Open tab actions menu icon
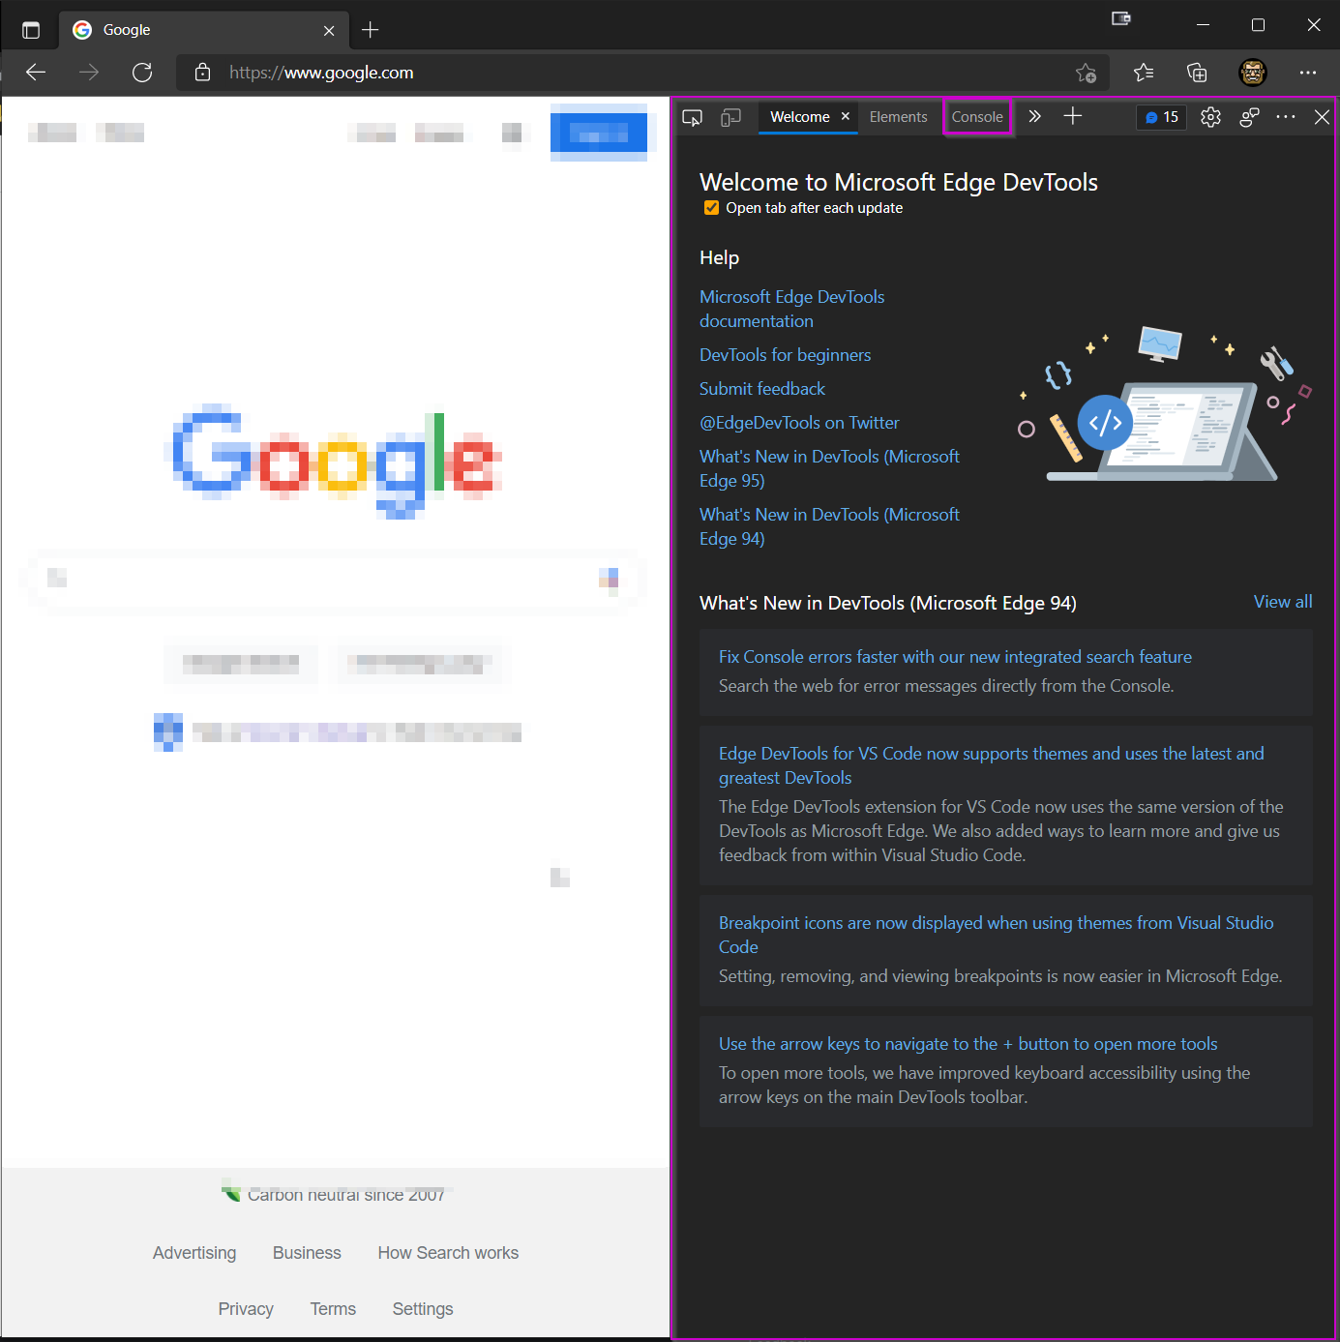The height and width of the screenshot is (1342, 1340). point(31,30)
